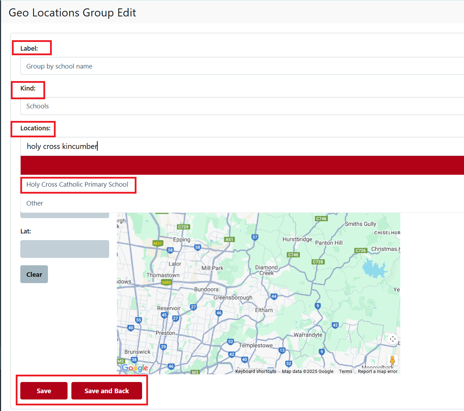Click the Google logo on the map
This screenshot has height=411, width=464.
coord(135,368)
